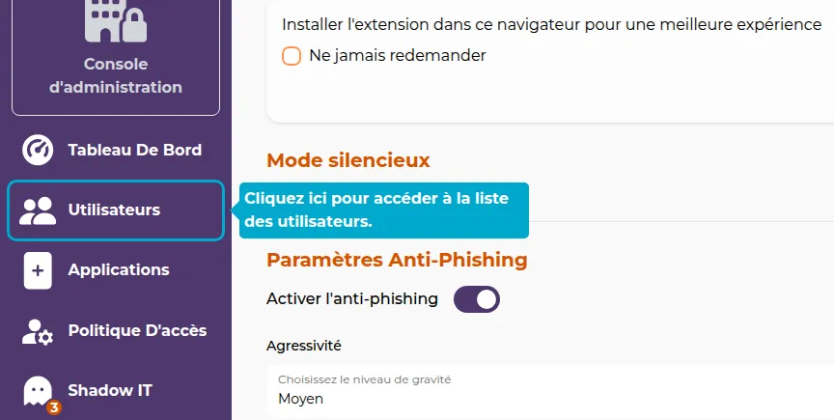Click the Shadow IT ghost icon

coord(38,390)
